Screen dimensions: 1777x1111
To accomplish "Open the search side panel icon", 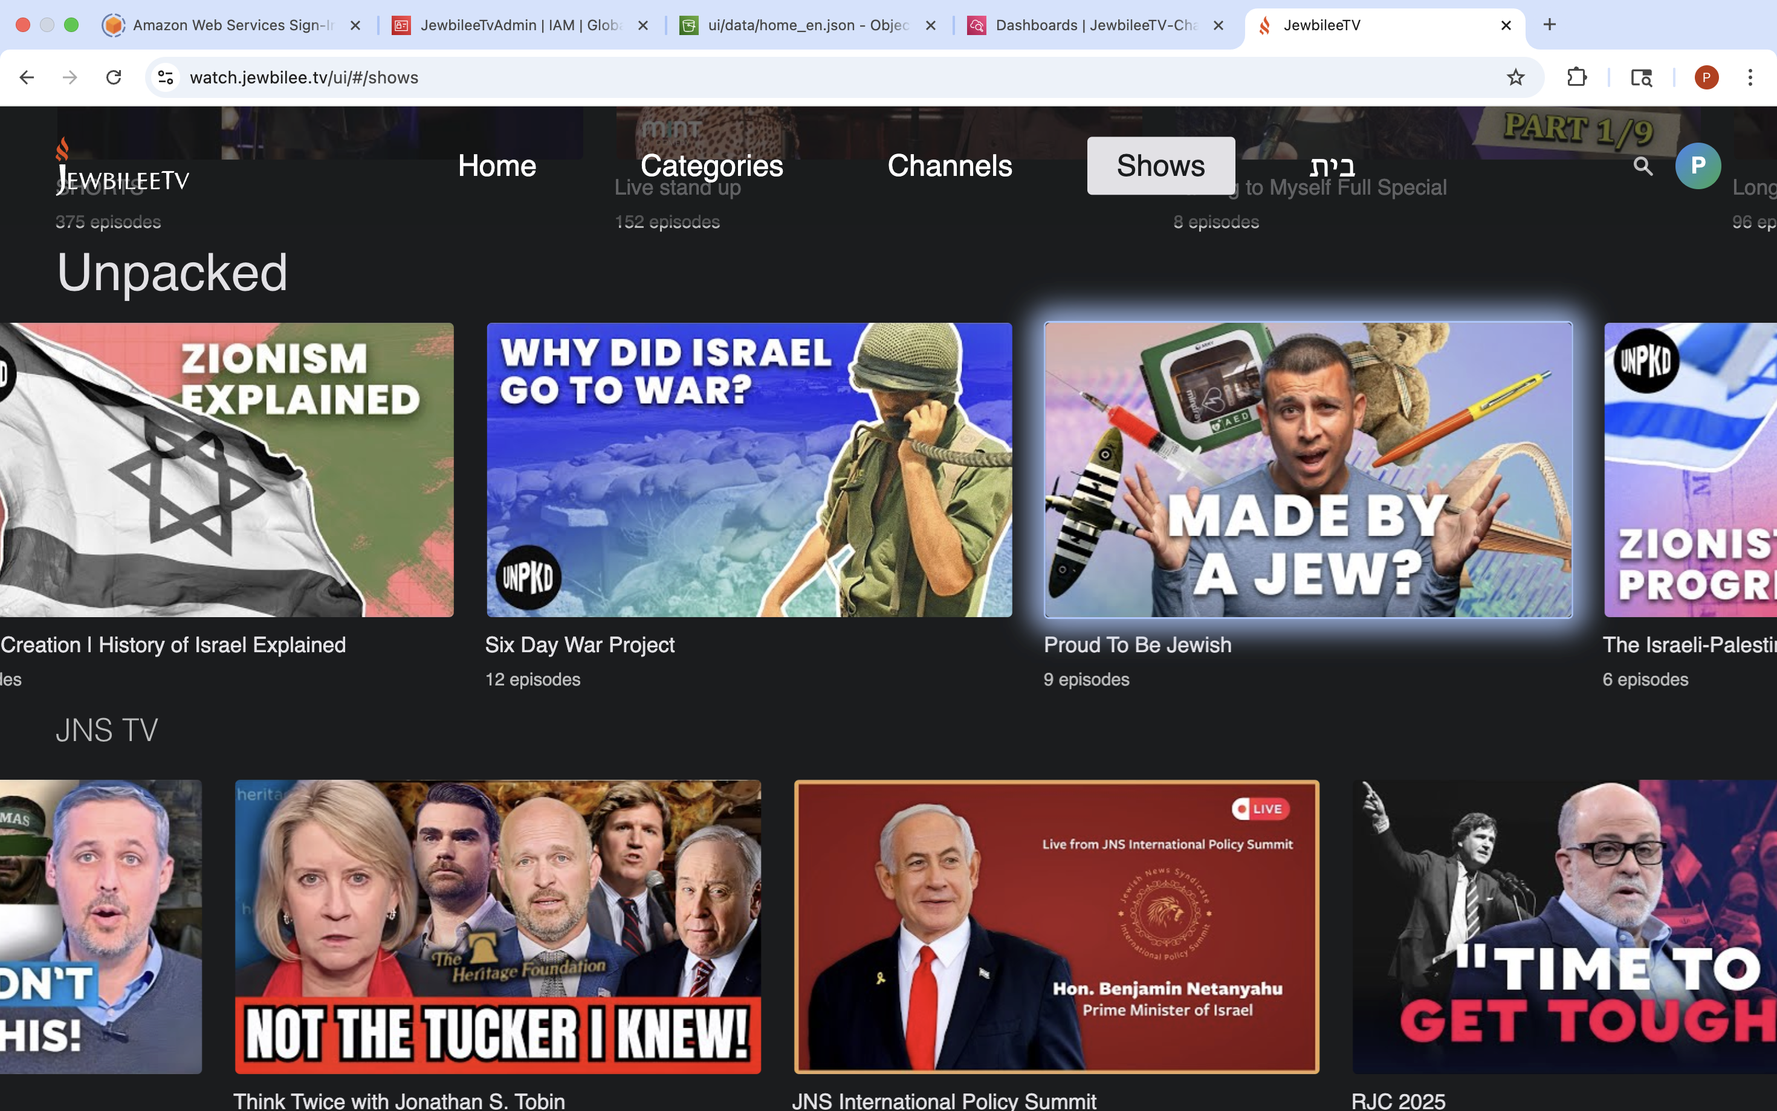I will 1642,77.
